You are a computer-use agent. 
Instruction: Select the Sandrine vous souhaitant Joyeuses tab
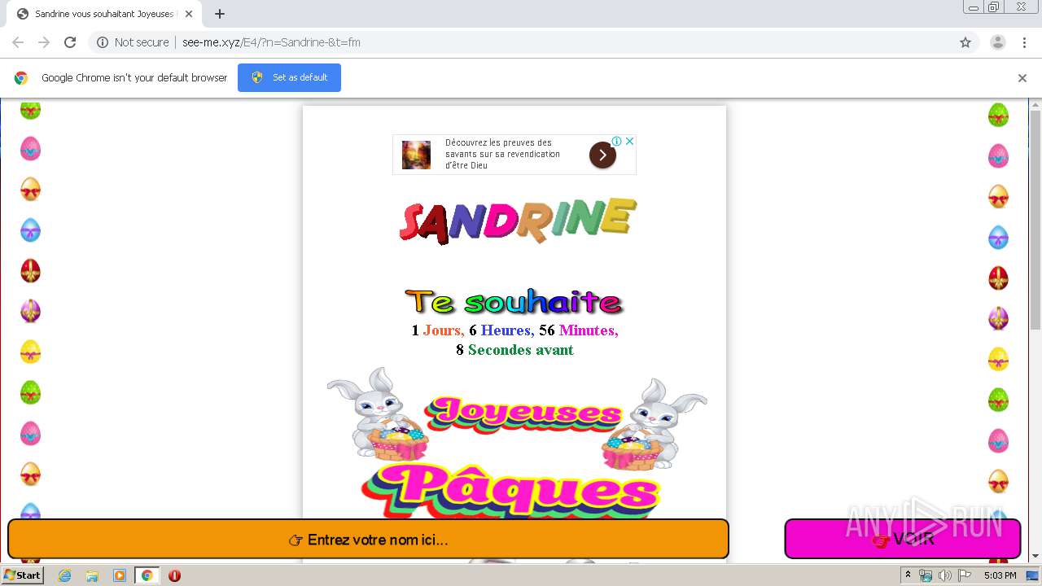pos(103,14)
